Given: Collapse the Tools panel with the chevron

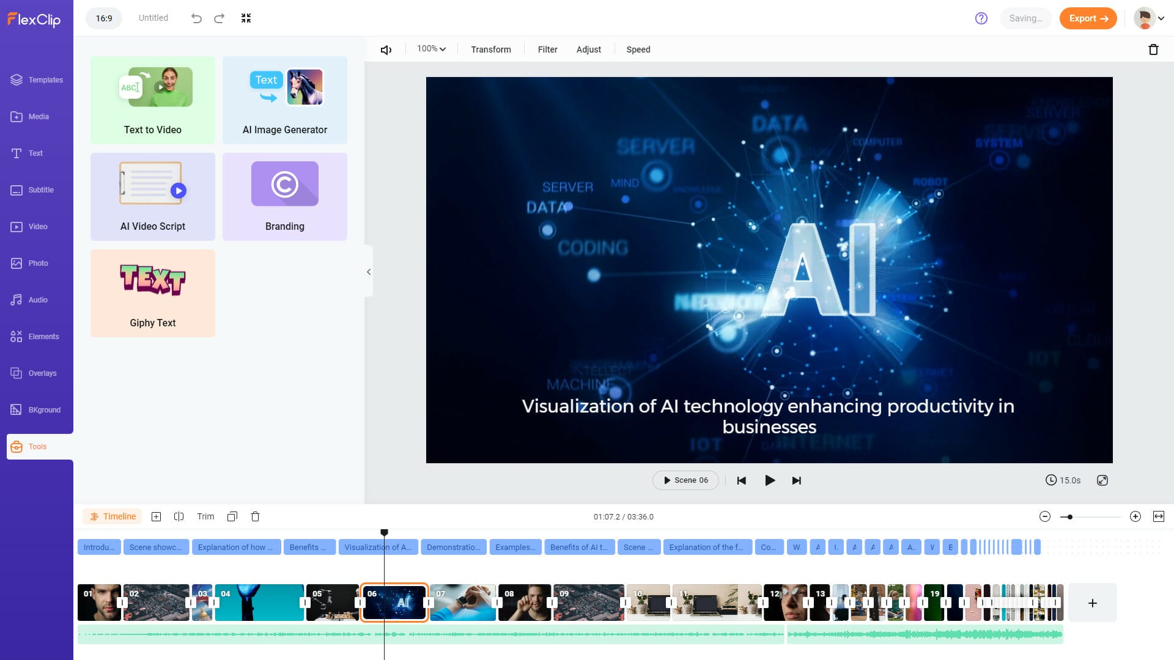Looking at the screenshot, I should pyautogui.click(x=369, y=272).
